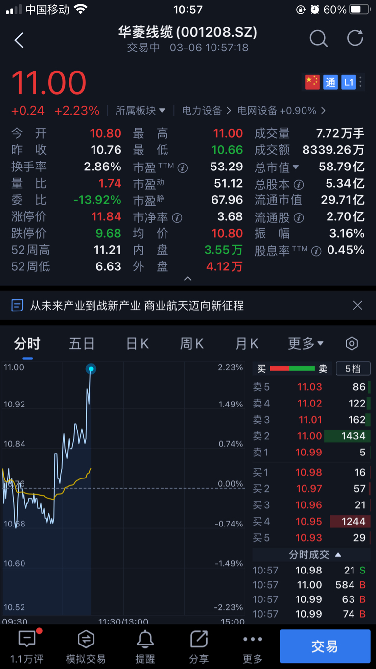Select 卖1 10.99 ask row
This screenshot has width=376, height=669.
[x=311, y=453]
